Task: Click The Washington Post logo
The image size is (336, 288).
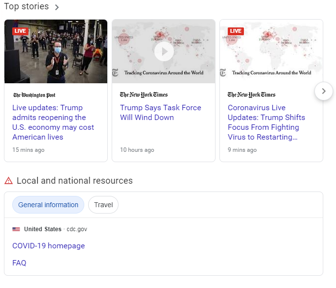Action: pos(34,95)
